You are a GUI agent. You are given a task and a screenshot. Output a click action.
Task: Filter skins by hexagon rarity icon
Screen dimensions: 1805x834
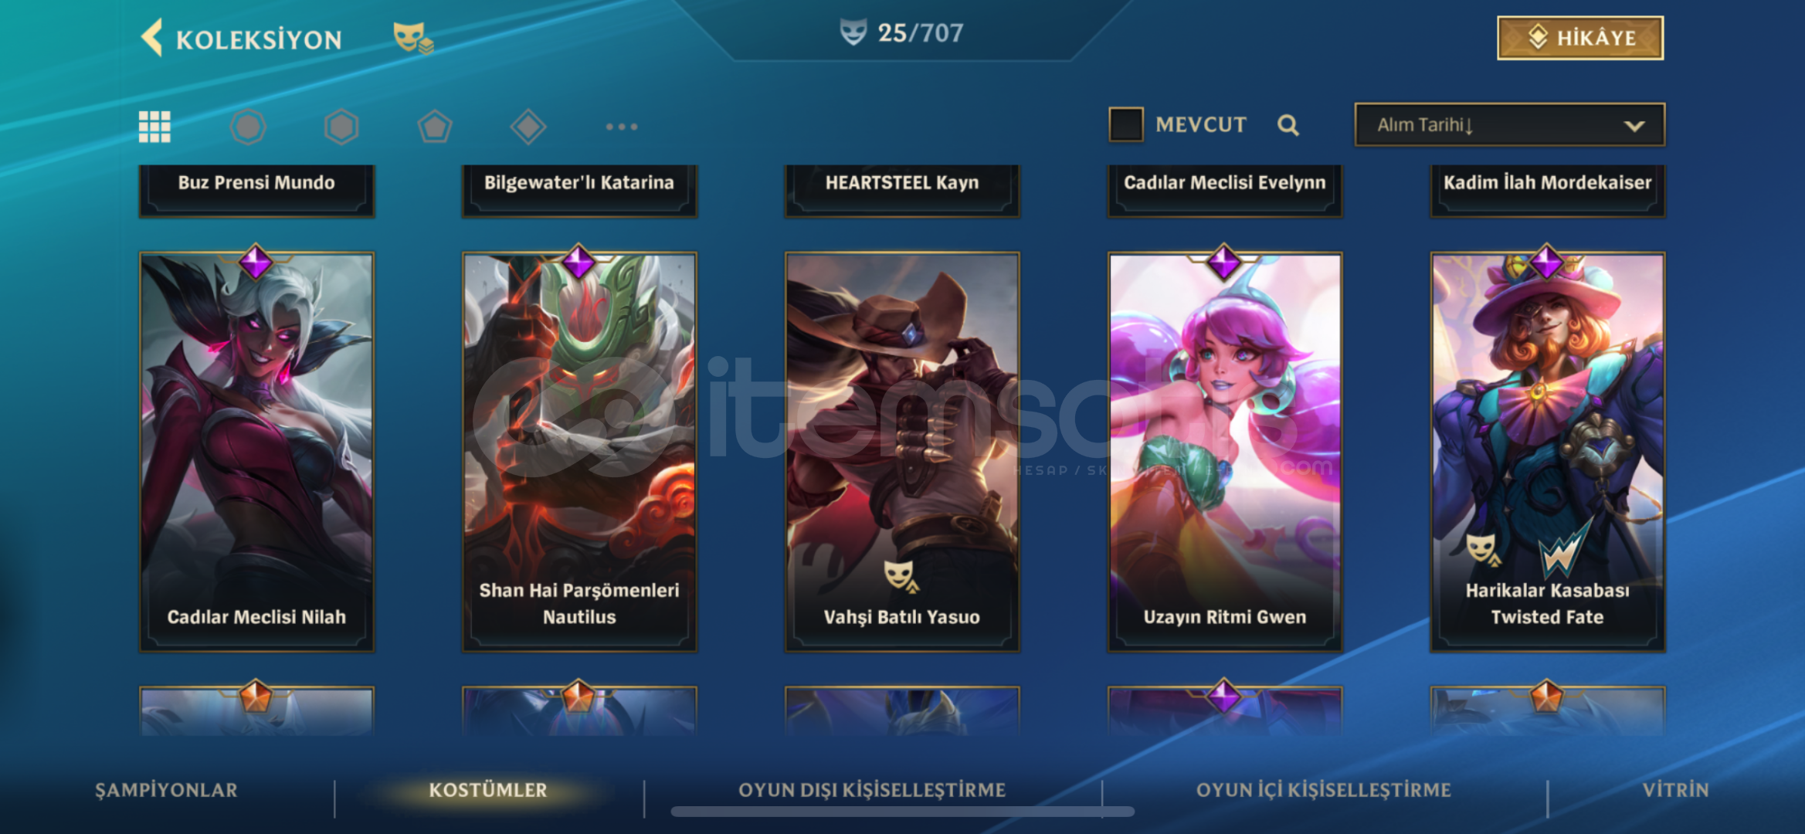coord(341,126)
